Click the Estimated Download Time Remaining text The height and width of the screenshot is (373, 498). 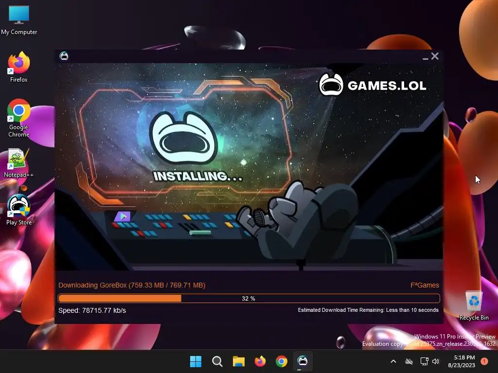[x=368, y=310]
